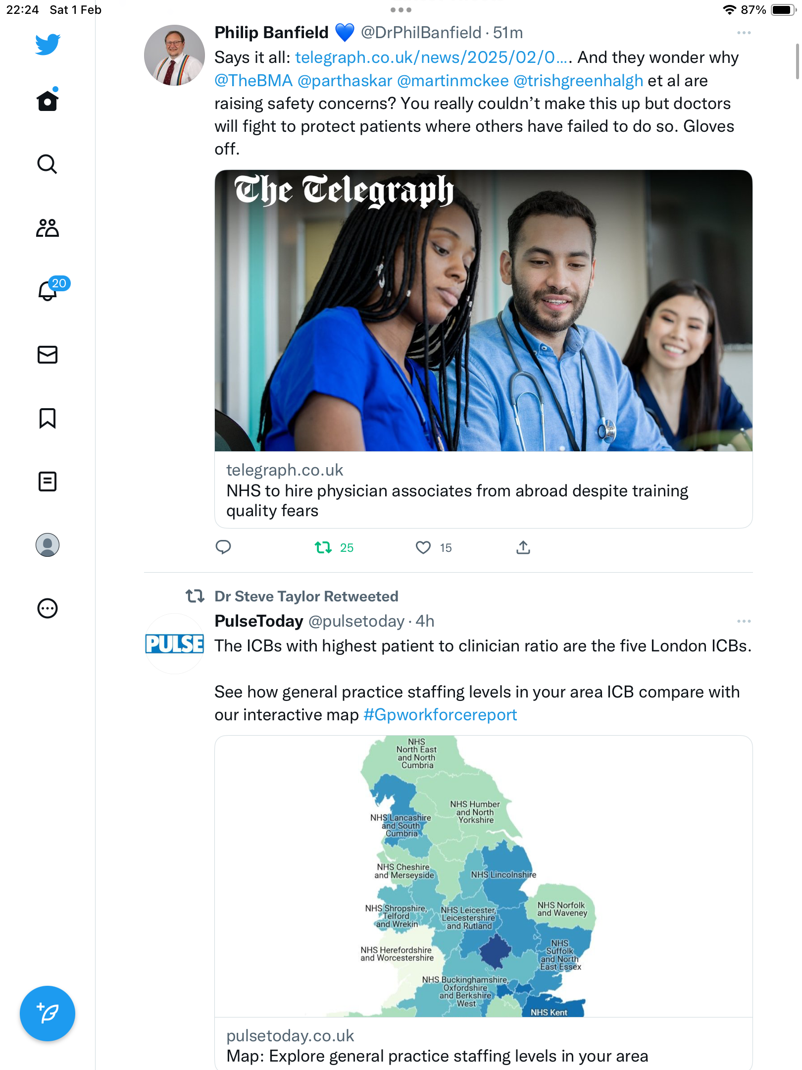Viewport: 802px width, 1070px height.
Task: Tap the #Gpworkforcereport hashtag
Action: (440, 715)
